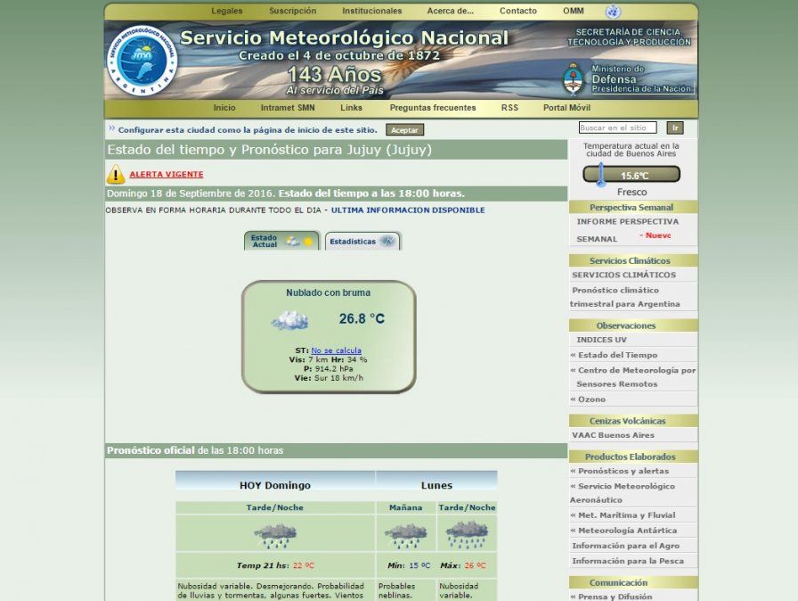Open the Estado Actual tab
The width and height of the screenshot is (798, 601).
(x=281, y=241)
